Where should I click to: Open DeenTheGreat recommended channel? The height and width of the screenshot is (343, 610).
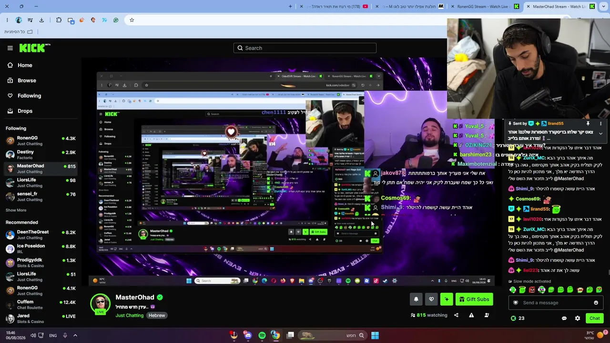tap(41, 234)
